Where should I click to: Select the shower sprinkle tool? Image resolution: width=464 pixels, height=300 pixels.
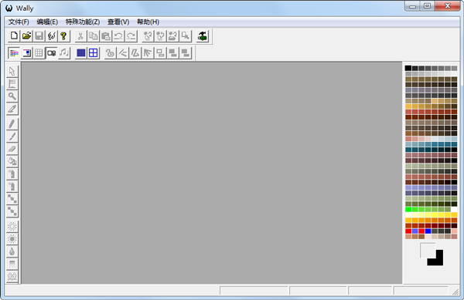point(12,264)
